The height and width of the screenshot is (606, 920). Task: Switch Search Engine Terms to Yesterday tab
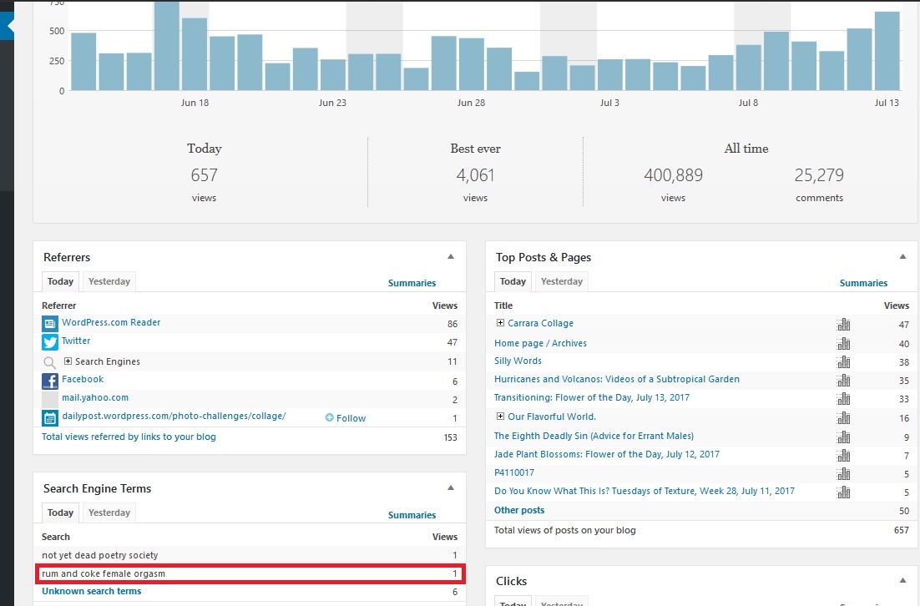click(109, 513)
